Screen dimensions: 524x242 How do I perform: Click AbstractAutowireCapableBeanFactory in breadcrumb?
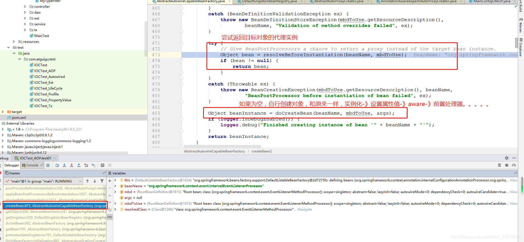[x=214, y=151]
